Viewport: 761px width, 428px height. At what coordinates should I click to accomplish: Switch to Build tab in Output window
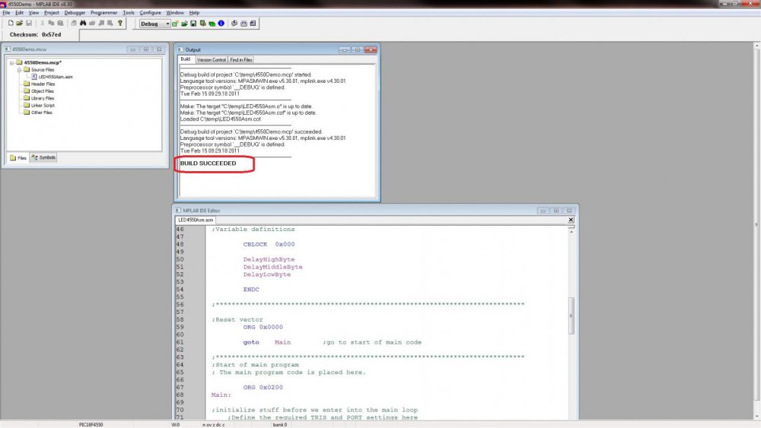(x=186, y=59)
